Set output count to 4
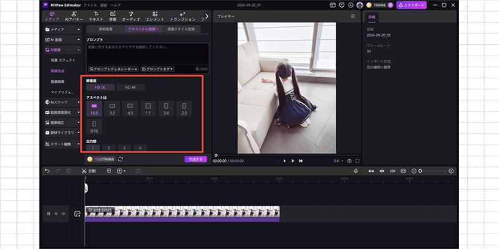The height and width of the screenshot is (249, 499). pos(140,148)
